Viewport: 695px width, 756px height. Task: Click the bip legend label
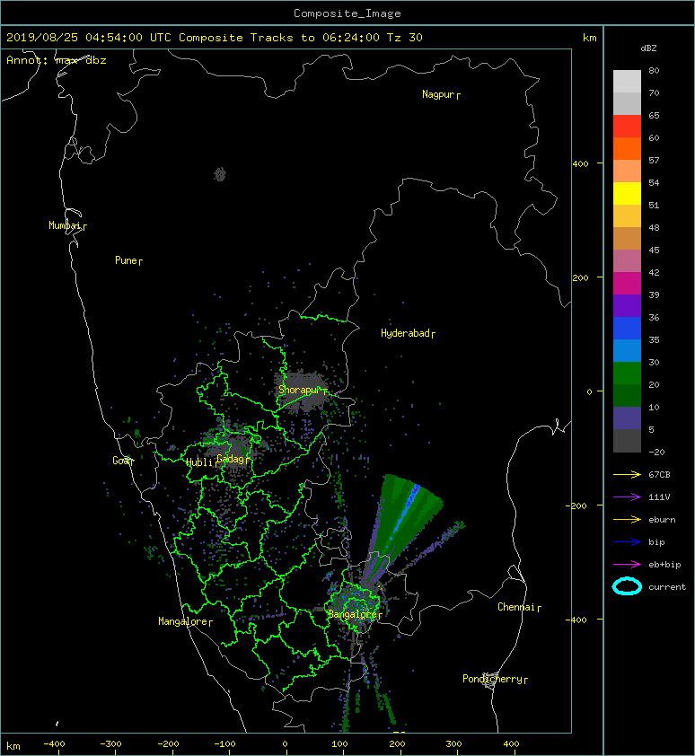(x=656, y=542)
